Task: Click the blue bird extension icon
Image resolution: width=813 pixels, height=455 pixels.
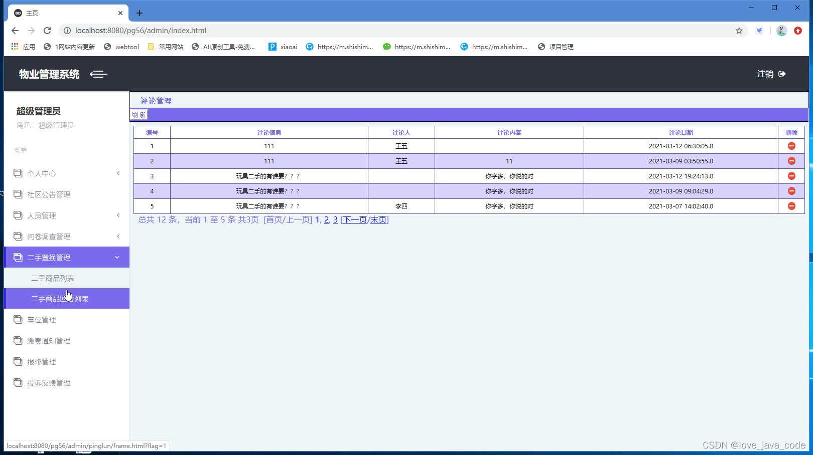Action: point(760,31)
